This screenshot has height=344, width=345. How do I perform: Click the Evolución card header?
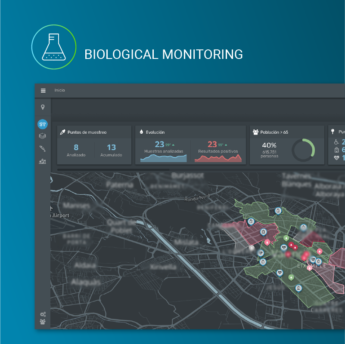(155, 132)
